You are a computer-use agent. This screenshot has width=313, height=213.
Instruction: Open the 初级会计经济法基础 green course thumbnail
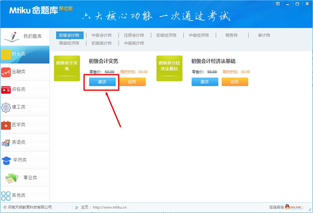pos(170,68)
